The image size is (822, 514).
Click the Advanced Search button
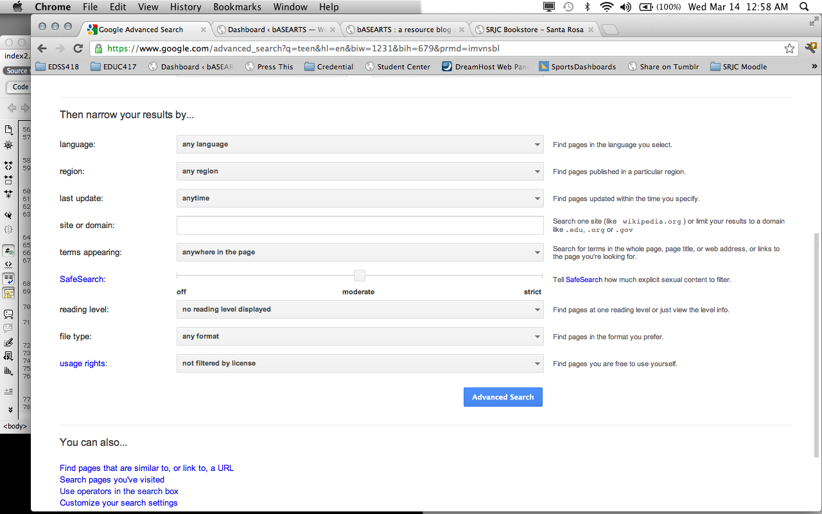coord(503,397)
